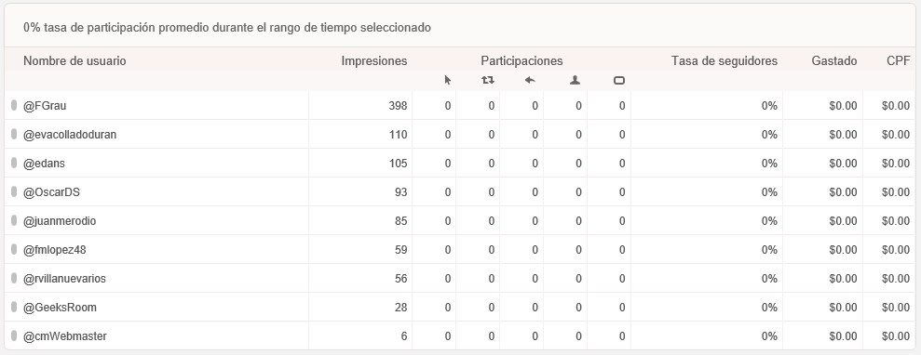The image size is (921, 355).
Task: Toggle the status pill next to @OscarDS
Action: pyautogui.click(x=14, y=191)
